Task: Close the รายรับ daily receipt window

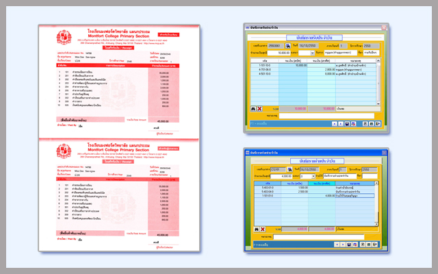Action: (384, 27)
